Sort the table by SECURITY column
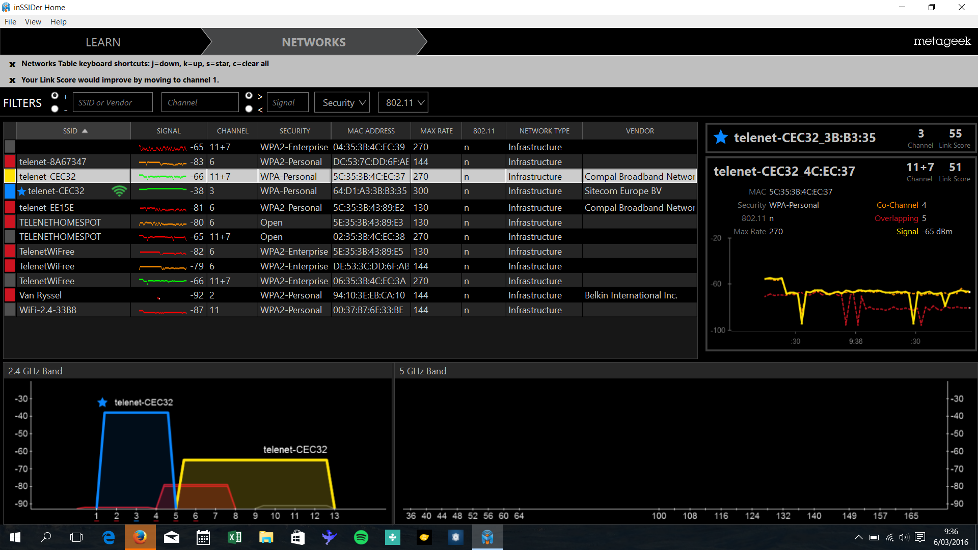 coord(294,131)
